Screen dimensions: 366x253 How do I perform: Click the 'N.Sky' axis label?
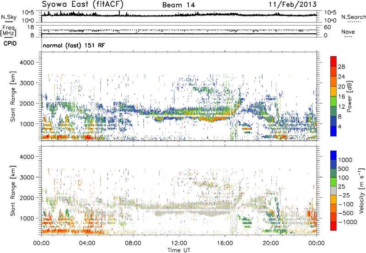[x=9, y=17]
